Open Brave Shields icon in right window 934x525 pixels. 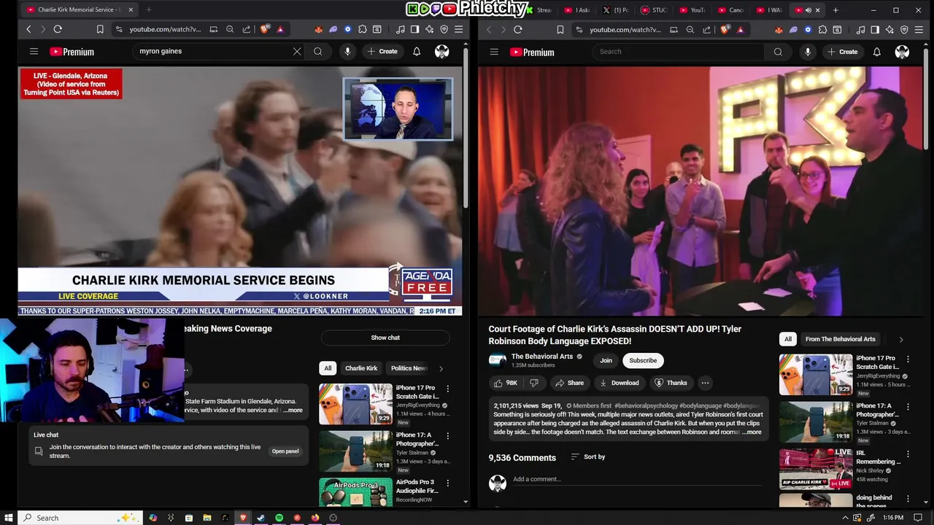click(725, 29)
